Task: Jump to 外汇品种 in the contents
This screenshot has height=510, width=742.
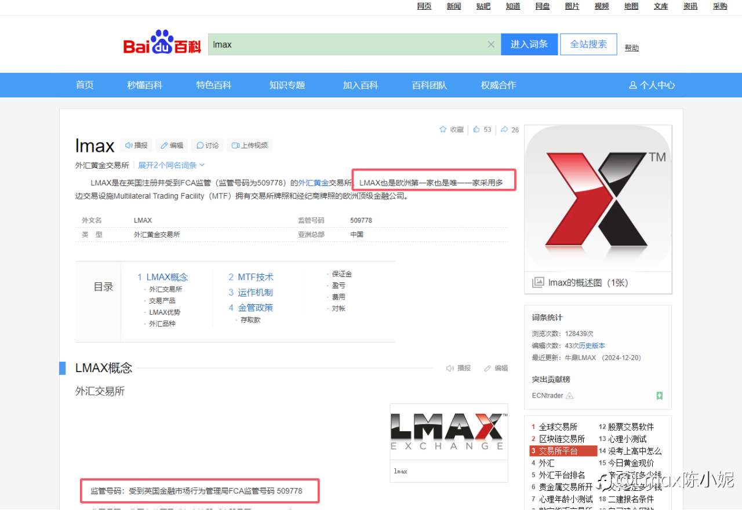Action: point(162,324)
